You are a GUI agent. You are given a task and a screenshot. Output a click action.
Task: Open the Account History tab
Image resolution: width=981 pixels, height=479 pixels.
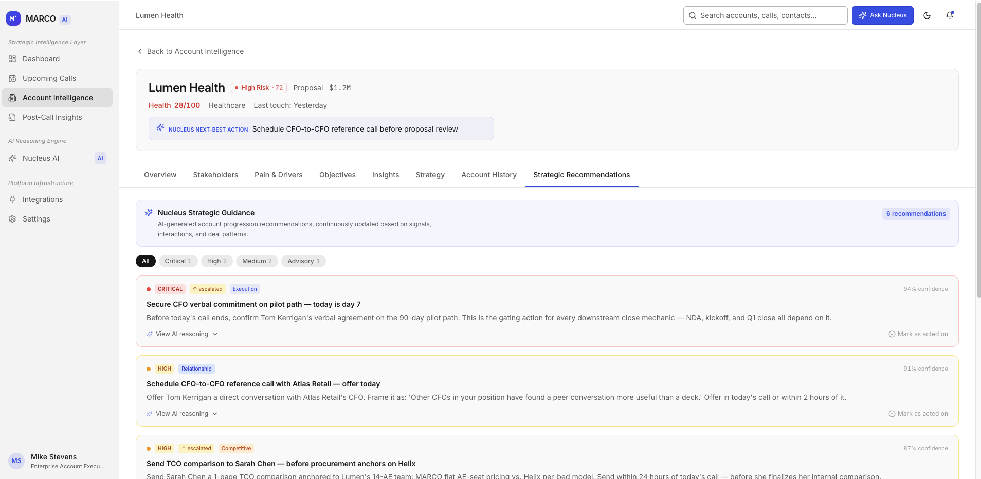click(x=489, y=175)
